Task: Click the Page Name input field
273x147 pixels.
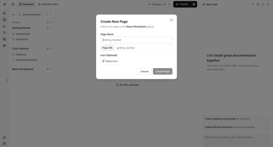Action: 136,40
